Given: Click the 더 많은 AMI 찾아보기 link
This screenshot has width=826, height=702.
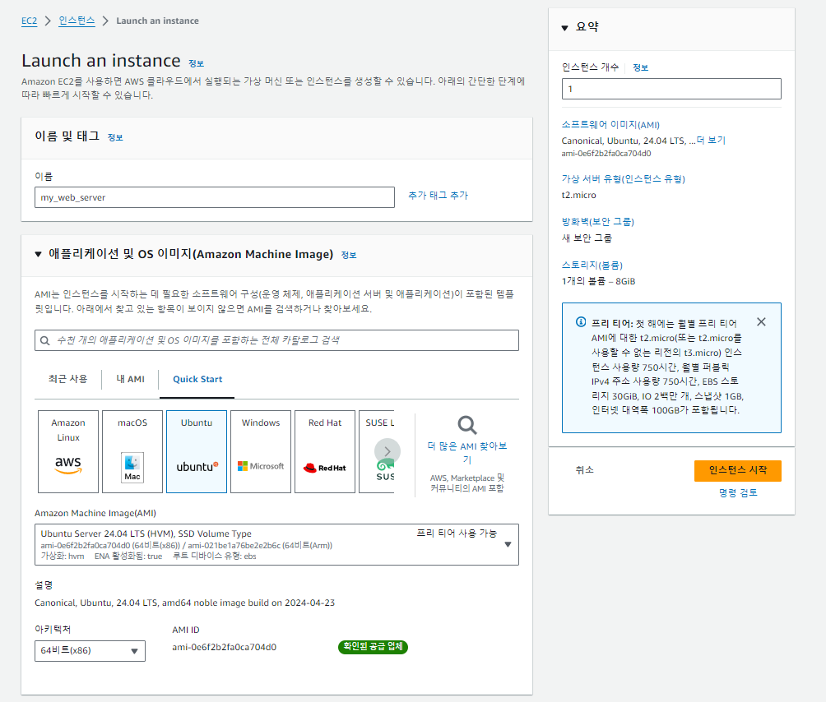Looking at the screenshot, I should pos(466,453).
